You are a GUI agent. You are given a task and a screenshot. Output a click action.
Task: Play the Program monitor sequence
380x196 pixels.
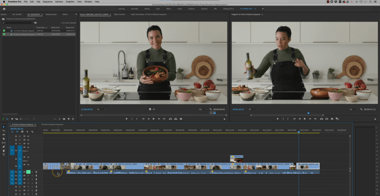[305, 119]
